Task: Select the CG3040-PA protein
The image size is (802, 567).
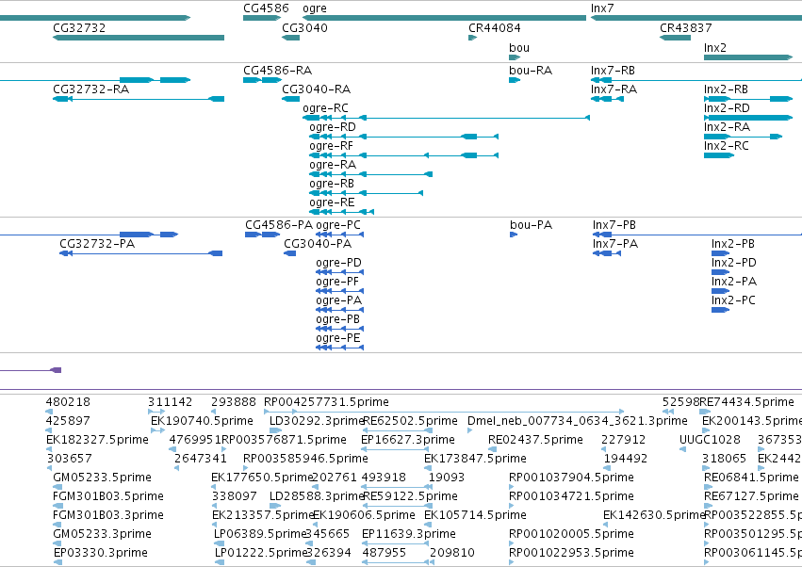Action: coord(290,253)
